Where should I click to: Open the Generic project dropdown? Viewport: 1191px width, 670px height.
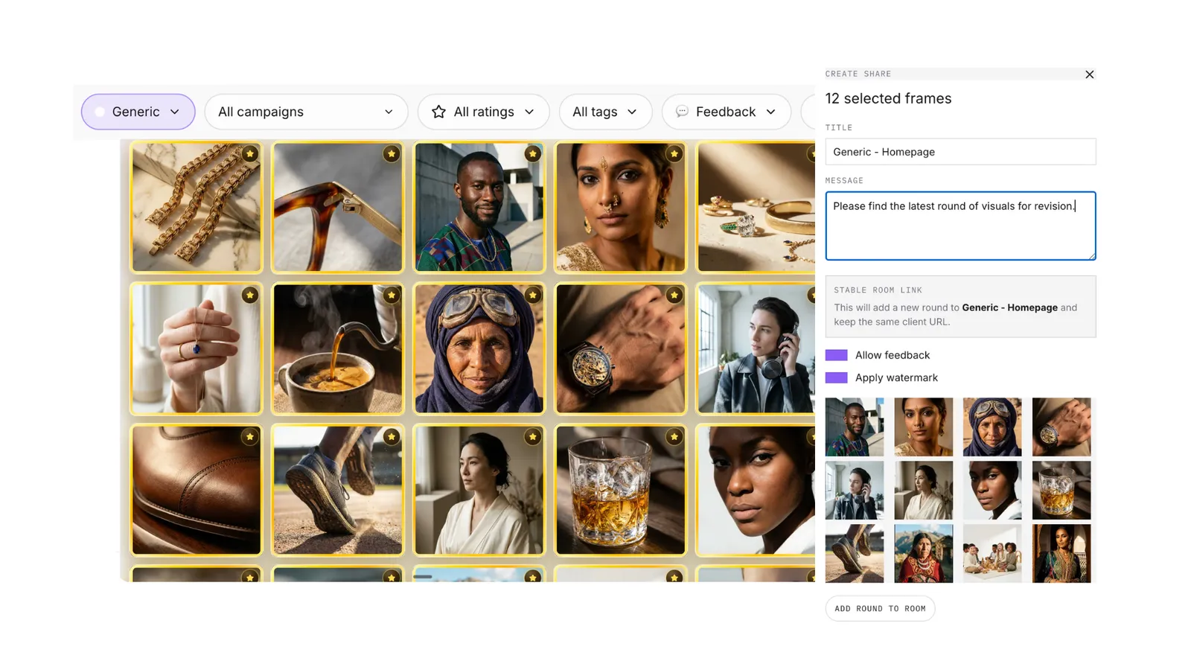coord(138,112)
